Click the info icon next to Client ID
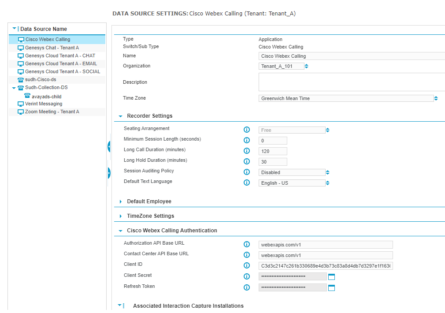The width and height of the screenshot is (445, 313). [x=247, y=265]
